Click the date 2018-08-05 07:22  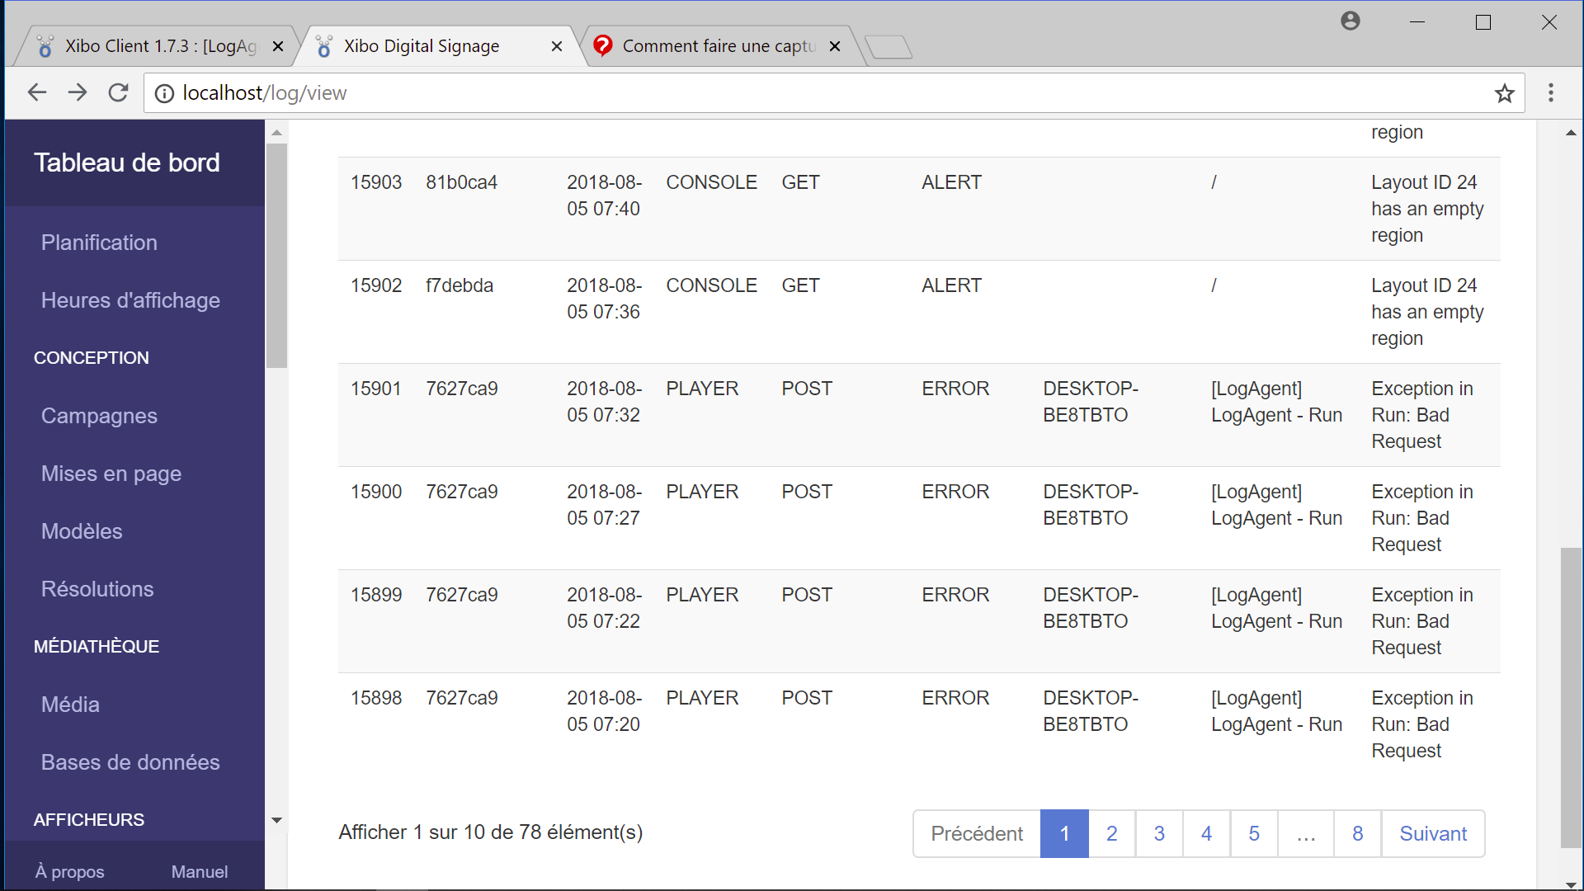click(x=604, y=608)
